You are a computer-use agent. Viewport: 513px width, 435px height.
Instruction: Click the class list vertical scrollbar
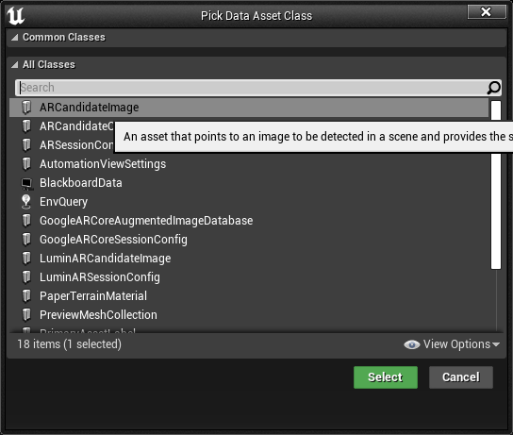496,185
